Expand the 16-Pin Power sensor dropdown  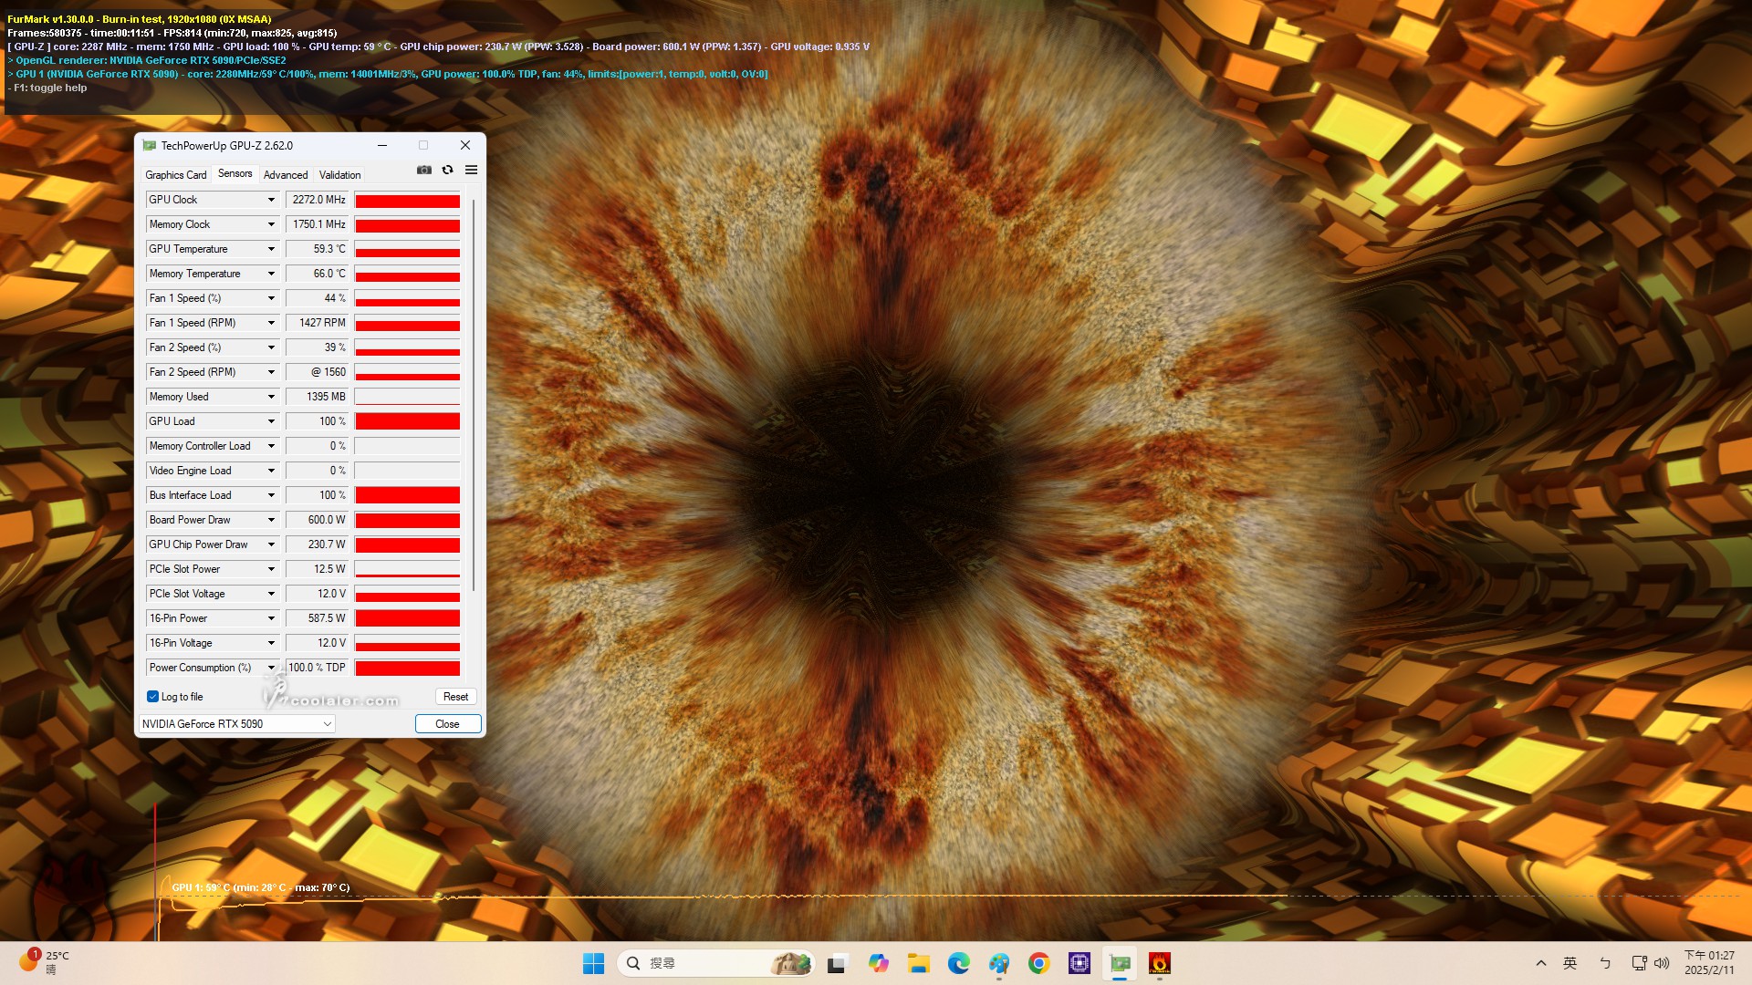(x=271, y=618)
